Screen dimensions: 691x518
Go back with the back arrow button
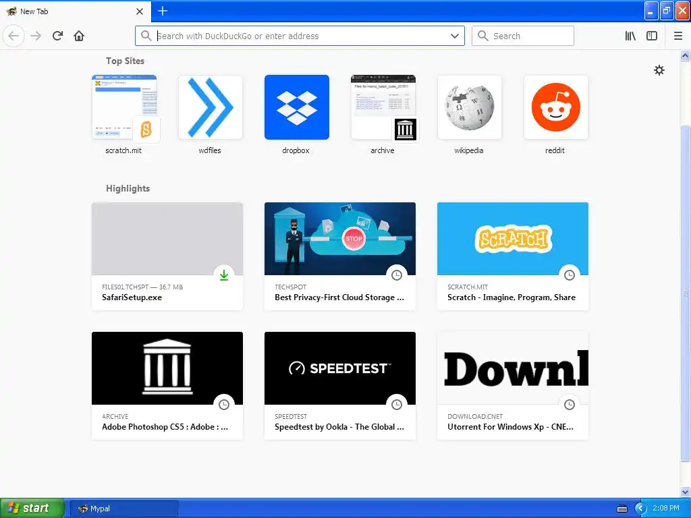tap(13, 36)
